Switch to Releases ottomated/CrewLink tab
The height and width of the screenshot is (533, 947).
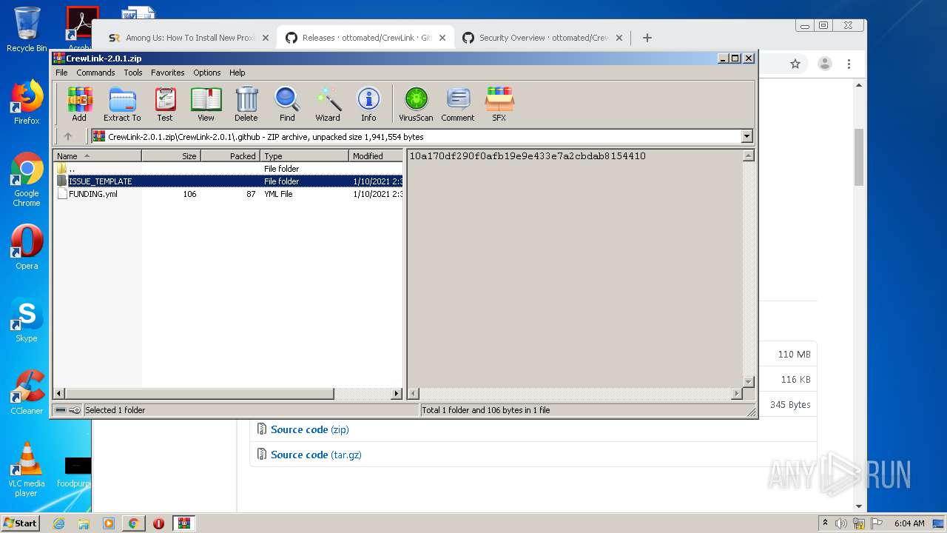click(x=365, y=38)
